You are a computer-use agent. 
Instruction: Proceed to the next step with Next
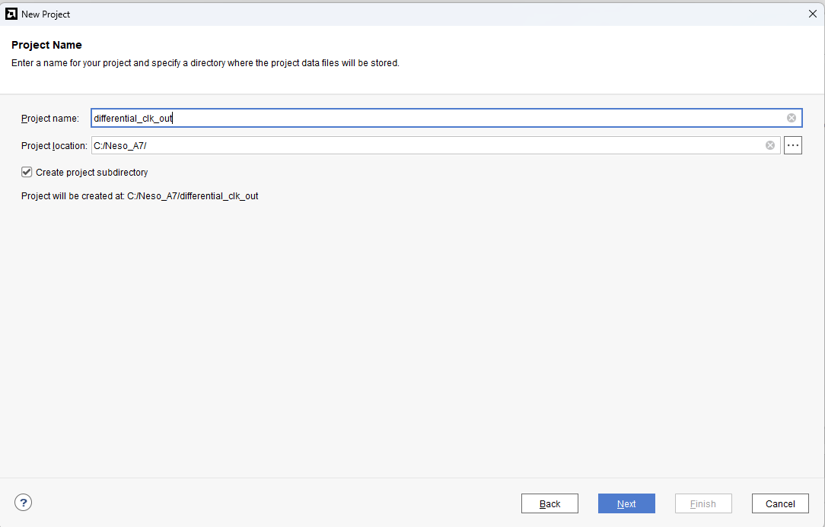(626, 503)
